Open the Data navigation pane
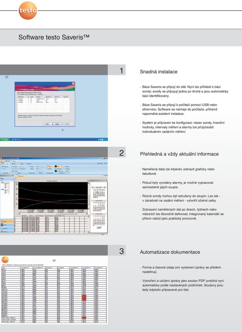Image resolution: width=242 pixels, height=332 pixels. [x=7, y=222]
